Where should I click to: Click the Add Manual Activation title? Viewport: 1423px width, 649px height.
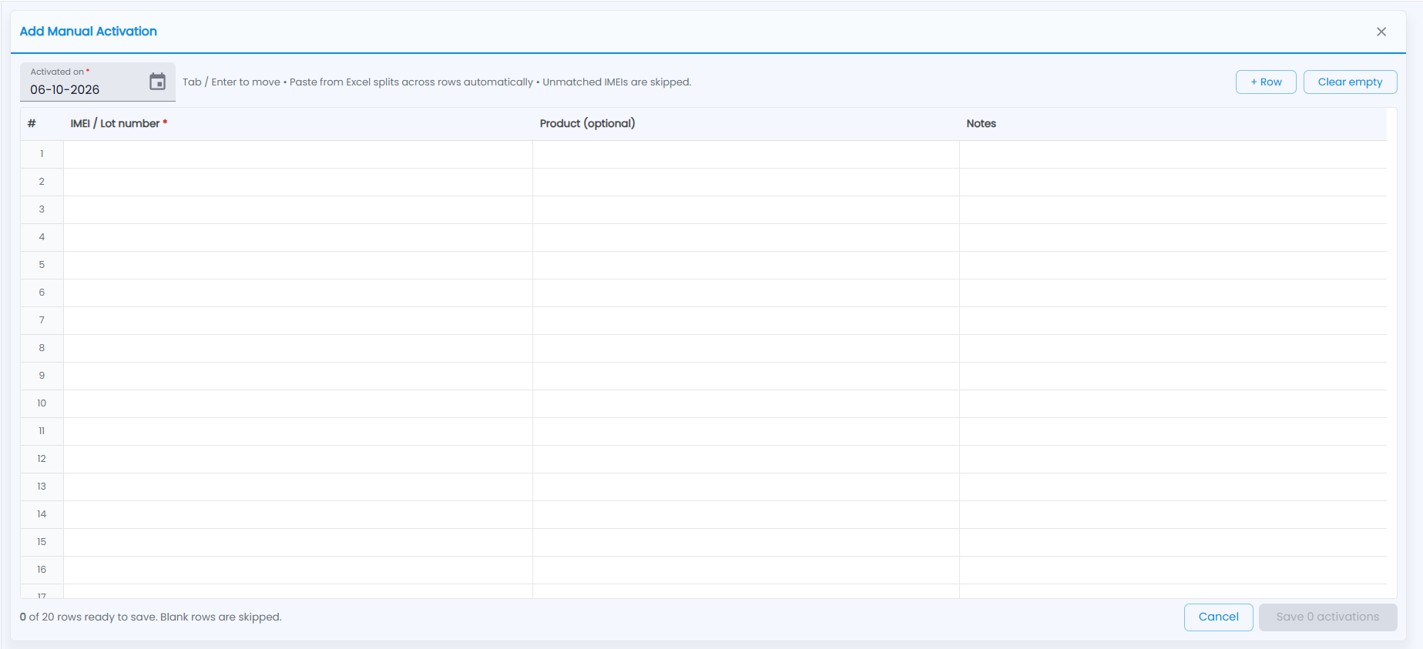(x=88, y=32)
